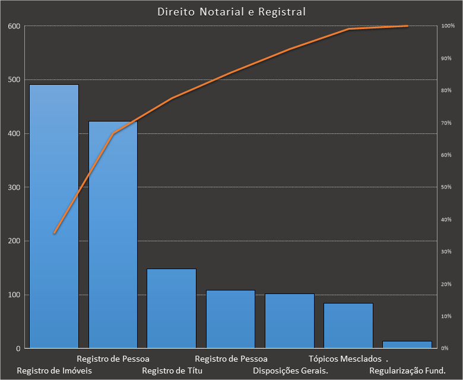Click the 600 value on left axis

point(14,26)
